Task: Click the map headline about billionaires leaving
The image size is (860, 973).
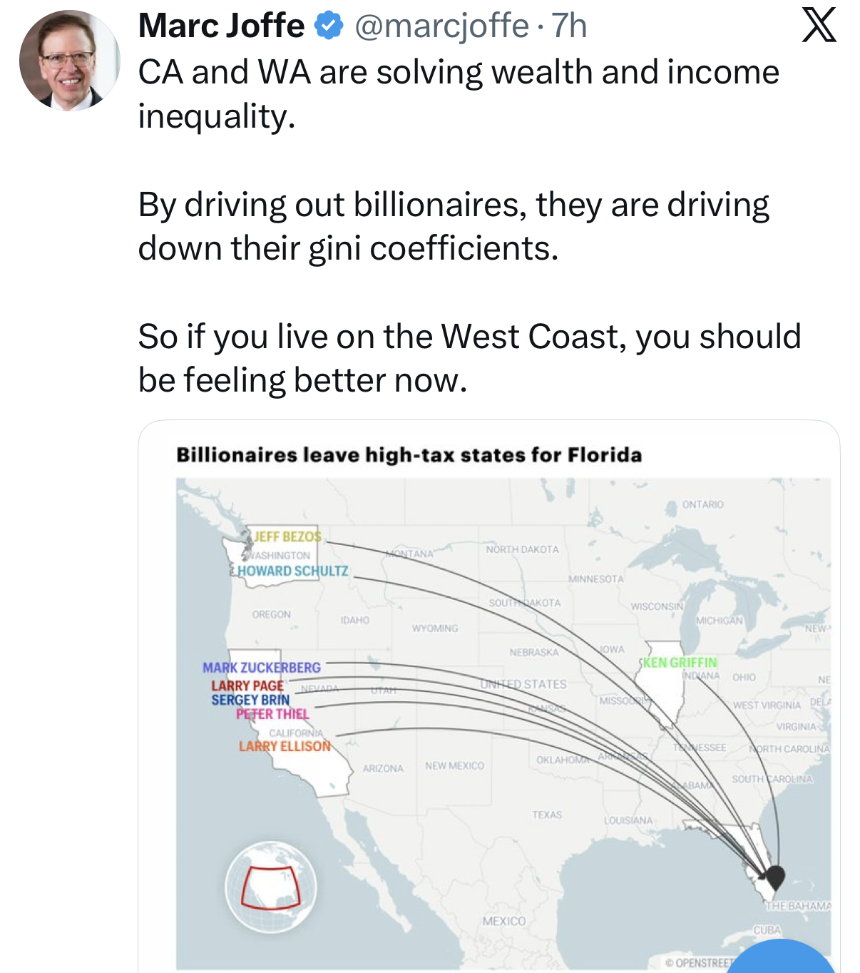Action: click(x=409, y=455)
